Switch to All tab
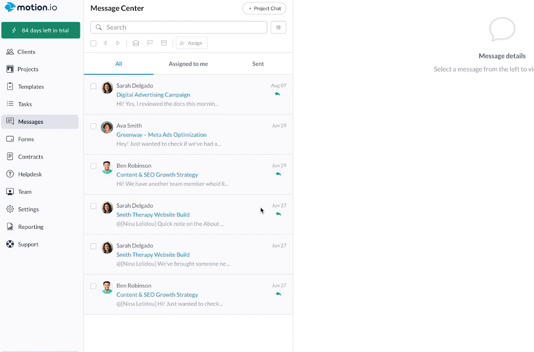534x352 pixels. pyautogui.click(x=118, y=64)
